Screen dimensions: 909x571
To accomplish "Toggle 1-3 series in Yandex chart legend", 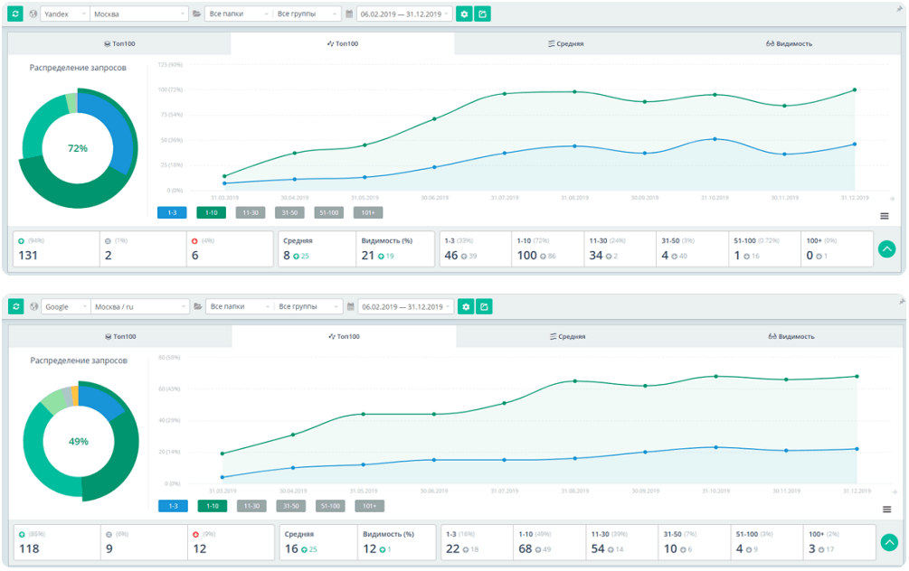I will 172,212.
